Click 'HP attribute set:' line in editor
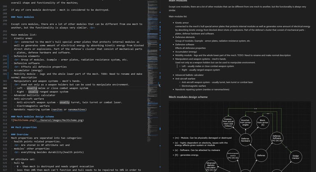 23,159
